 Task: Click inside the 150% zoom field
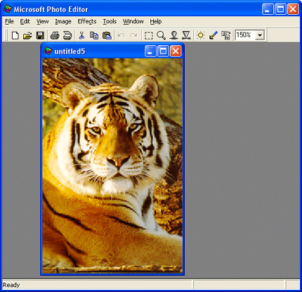tap(245, 35)
